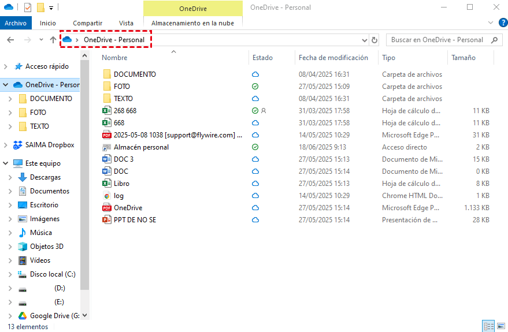The height and width of the screenshot is (332, 508).
Task: Click the Properties icon in quick access toolbar
Action: pyautogui.click(x=28, y=8)
